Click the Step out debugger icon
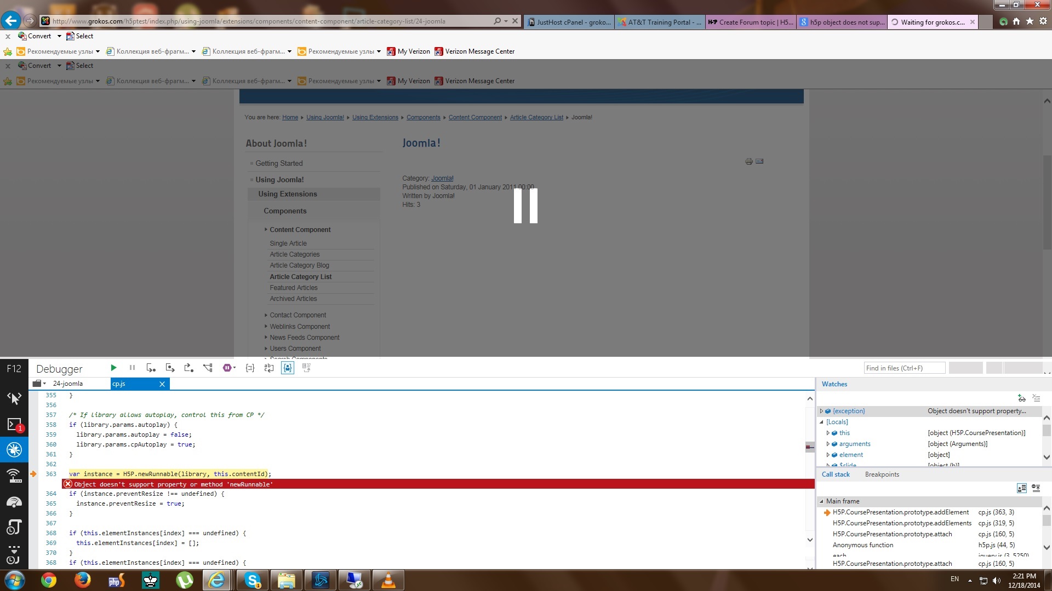This screenshot has width=1052, height=591. tap(189, 368)
